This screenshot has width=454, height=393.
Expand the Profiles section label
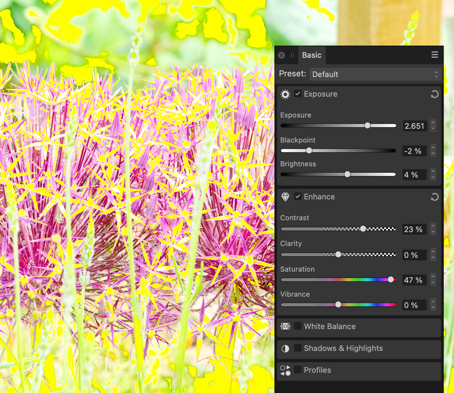[317, 370]
